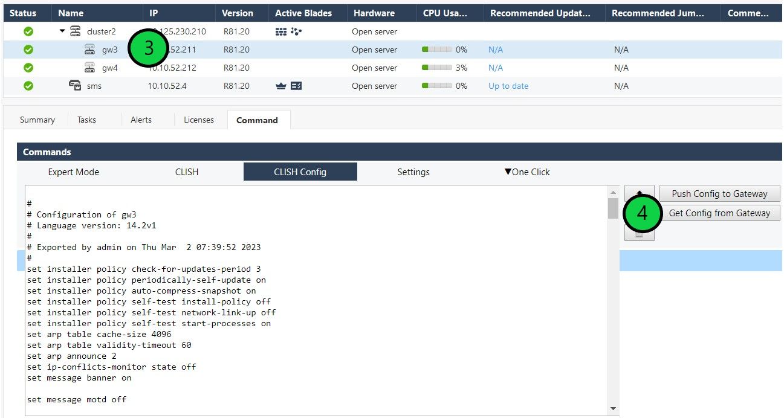Click the green status check for cluster2

point(28,31)
